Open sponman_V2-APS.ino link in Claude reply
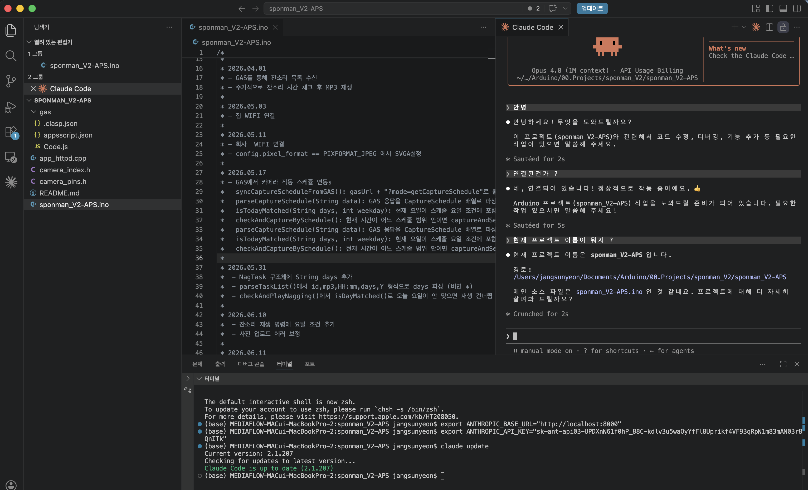808x490 pixels. (x=609, y=292)
